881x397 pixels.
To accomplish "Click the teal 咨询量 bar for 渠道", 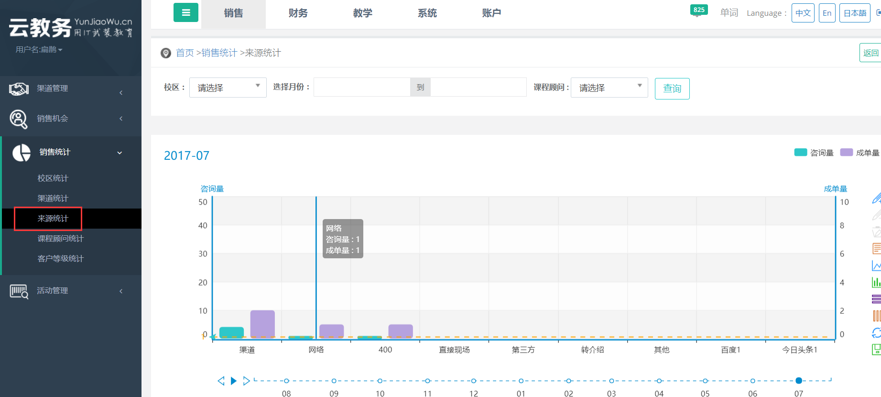I will (x=231, y=333).
